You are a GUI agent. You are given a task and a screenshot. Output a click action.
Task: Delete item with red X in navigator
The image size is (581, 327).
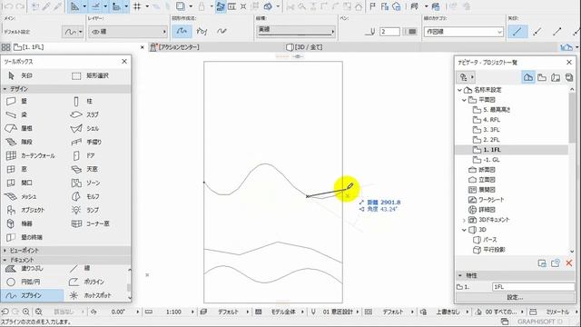click(569, 263)
